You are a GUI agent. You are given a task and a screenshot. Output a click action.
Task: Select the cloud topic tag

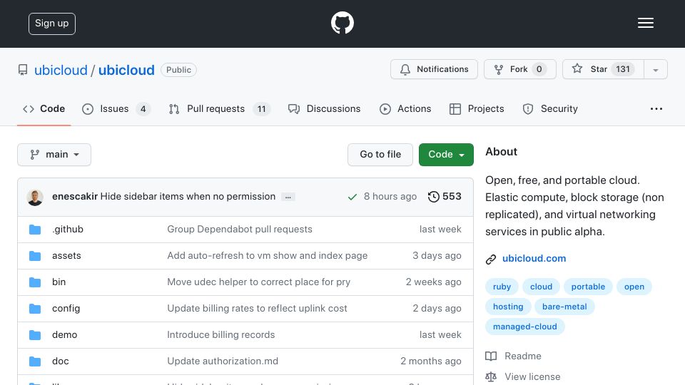point(541,287)
